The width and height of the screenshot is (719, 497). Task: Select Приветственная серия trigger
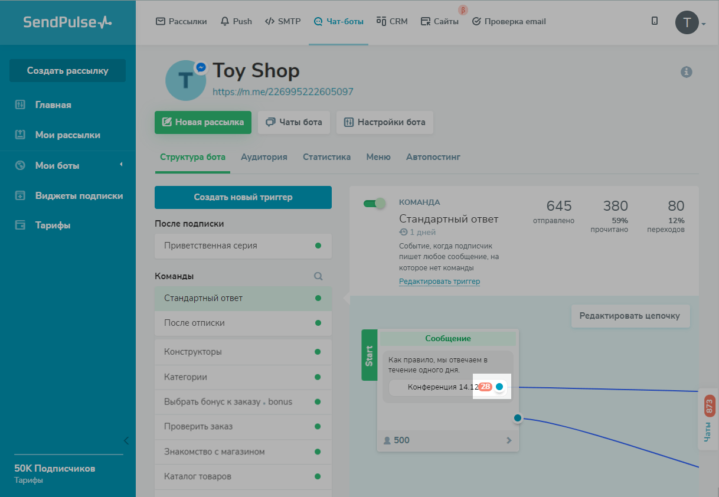[243, 246]
